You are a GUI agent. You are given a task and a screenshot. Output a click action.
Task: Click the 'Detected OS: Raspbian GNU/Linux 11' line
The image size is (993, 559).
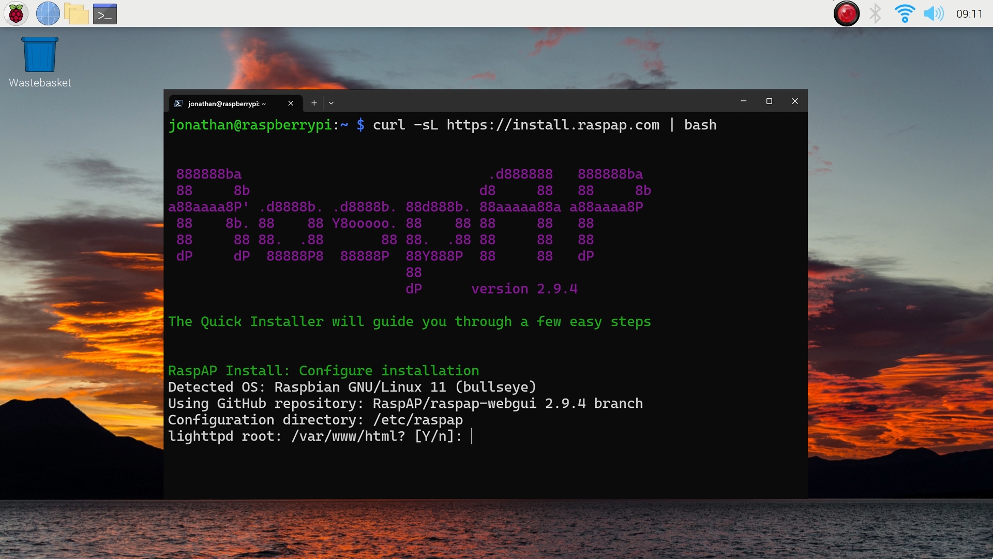352,387
